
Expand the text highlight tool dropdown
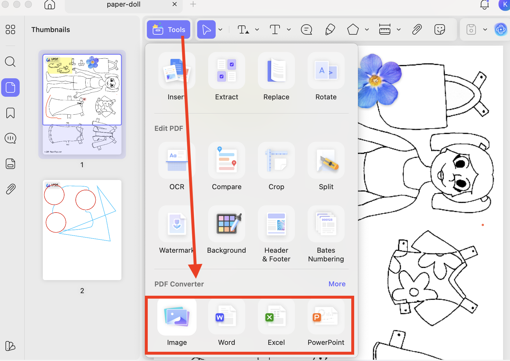click(x=257, y=29)
